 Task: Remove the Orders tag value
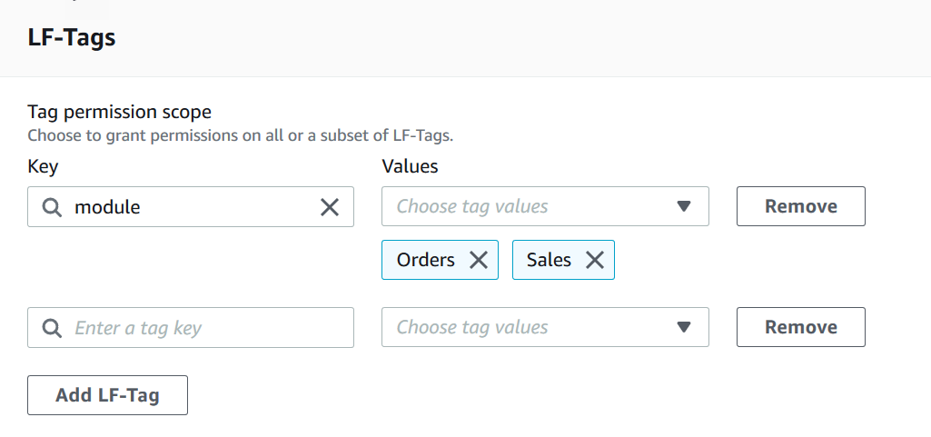coord(479,260)
